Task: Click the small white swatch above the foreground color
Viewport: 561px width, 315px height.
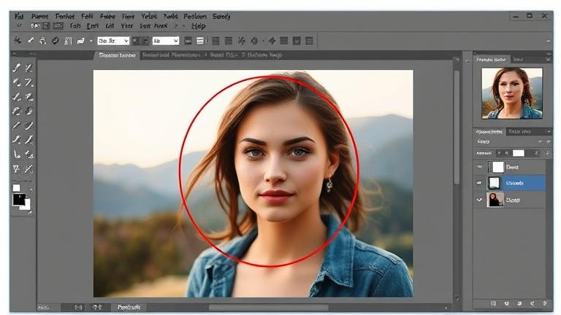Action: coord(17,188)
